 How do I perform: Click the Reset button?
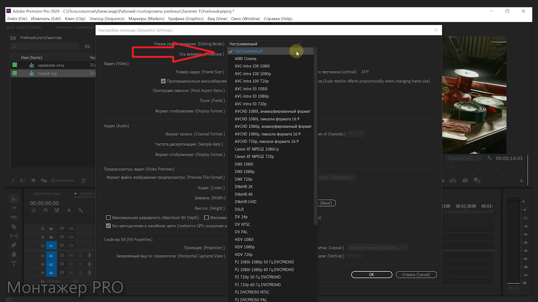tap(326, 203)
